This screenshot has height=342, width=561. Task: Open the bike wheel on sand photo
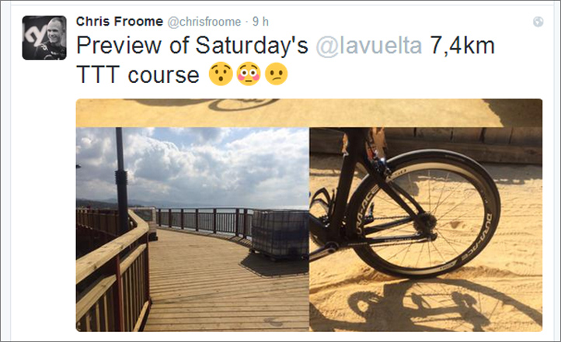(x=426, y=230)
